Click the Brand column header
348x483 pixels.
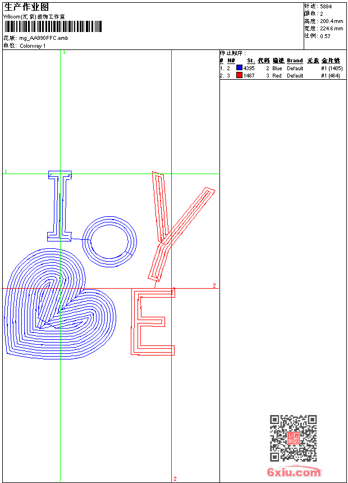pyautogui.click(x=295, y=61)
